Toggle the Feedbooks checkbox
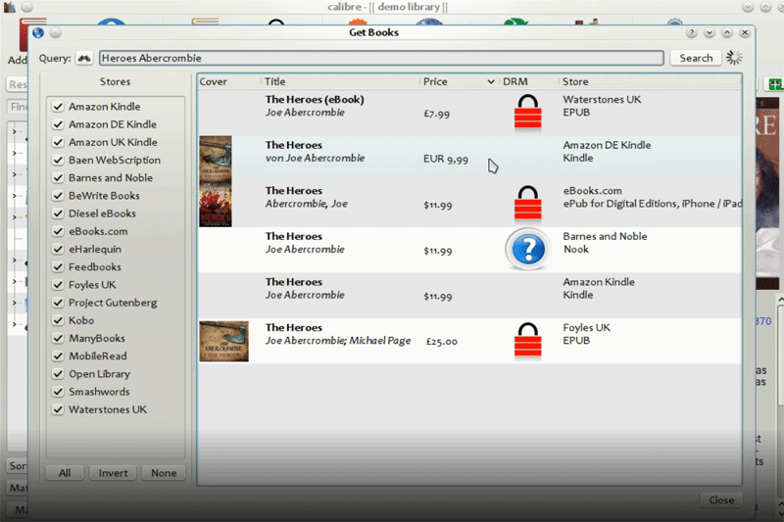 pos(58,267)
